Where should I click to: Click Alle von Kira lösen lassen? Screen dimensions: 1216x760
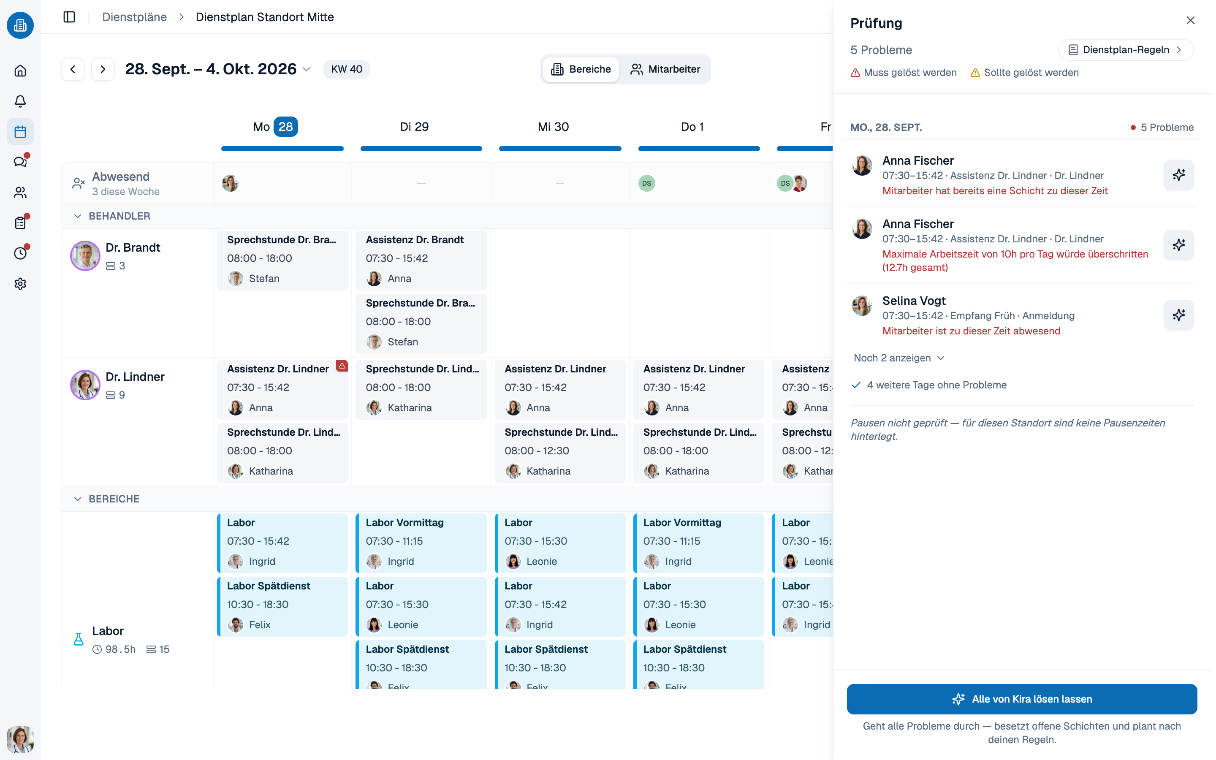pyautogui.click(x=1021, y=699)
